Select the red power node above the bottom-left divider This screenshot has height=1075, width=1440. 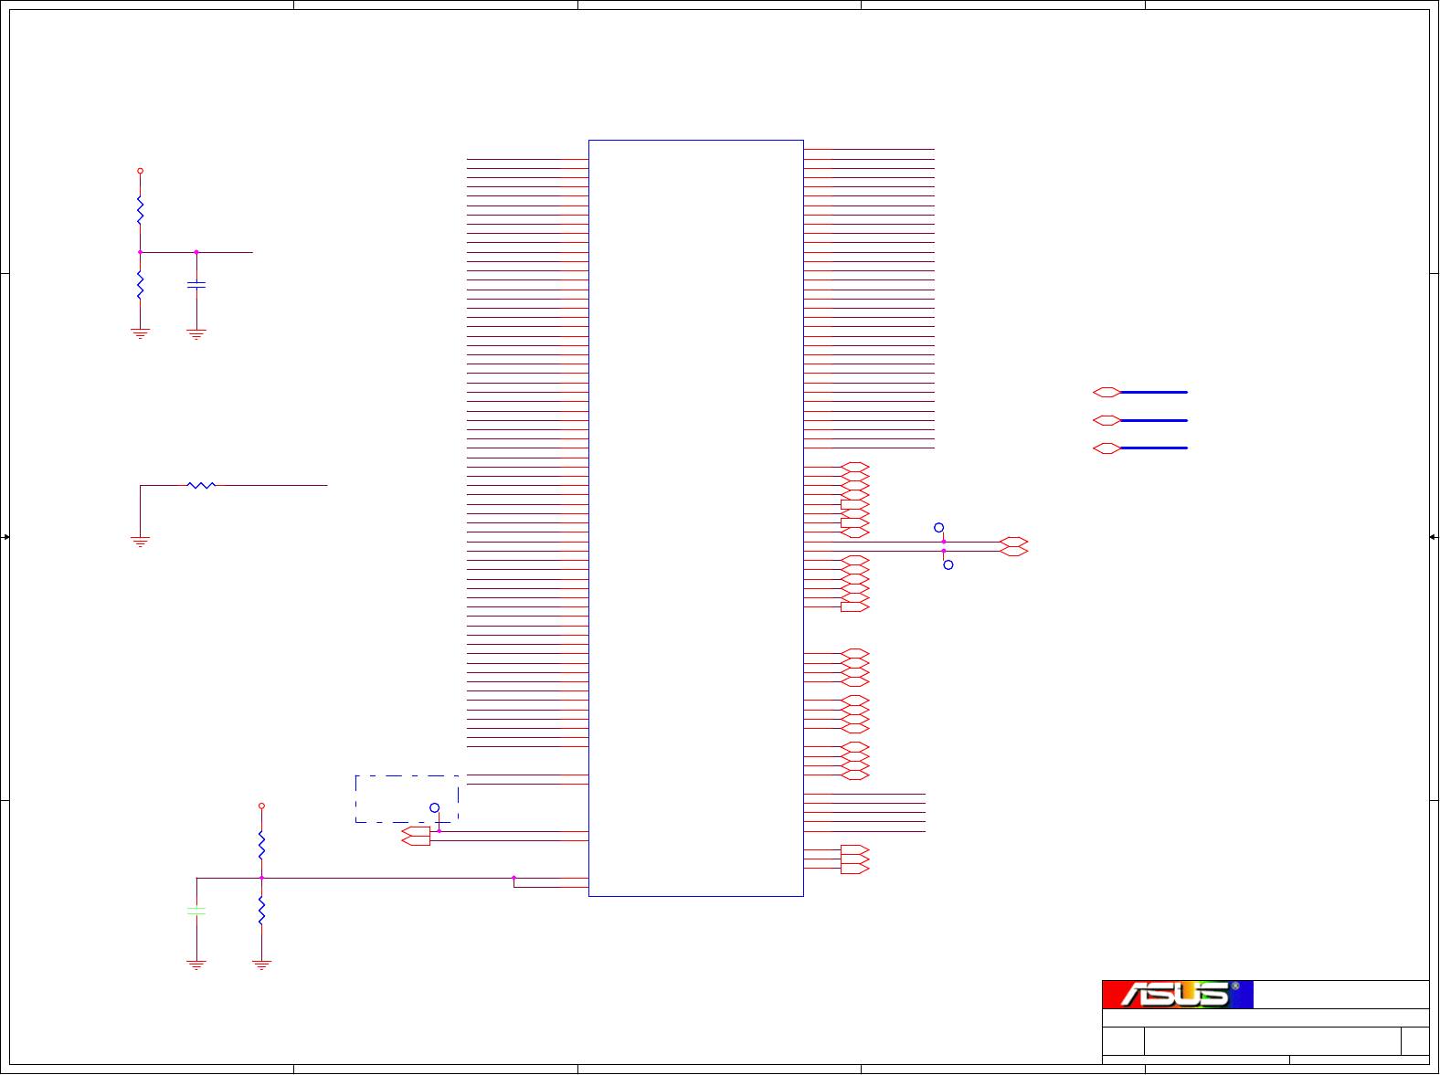pos(261,806)
